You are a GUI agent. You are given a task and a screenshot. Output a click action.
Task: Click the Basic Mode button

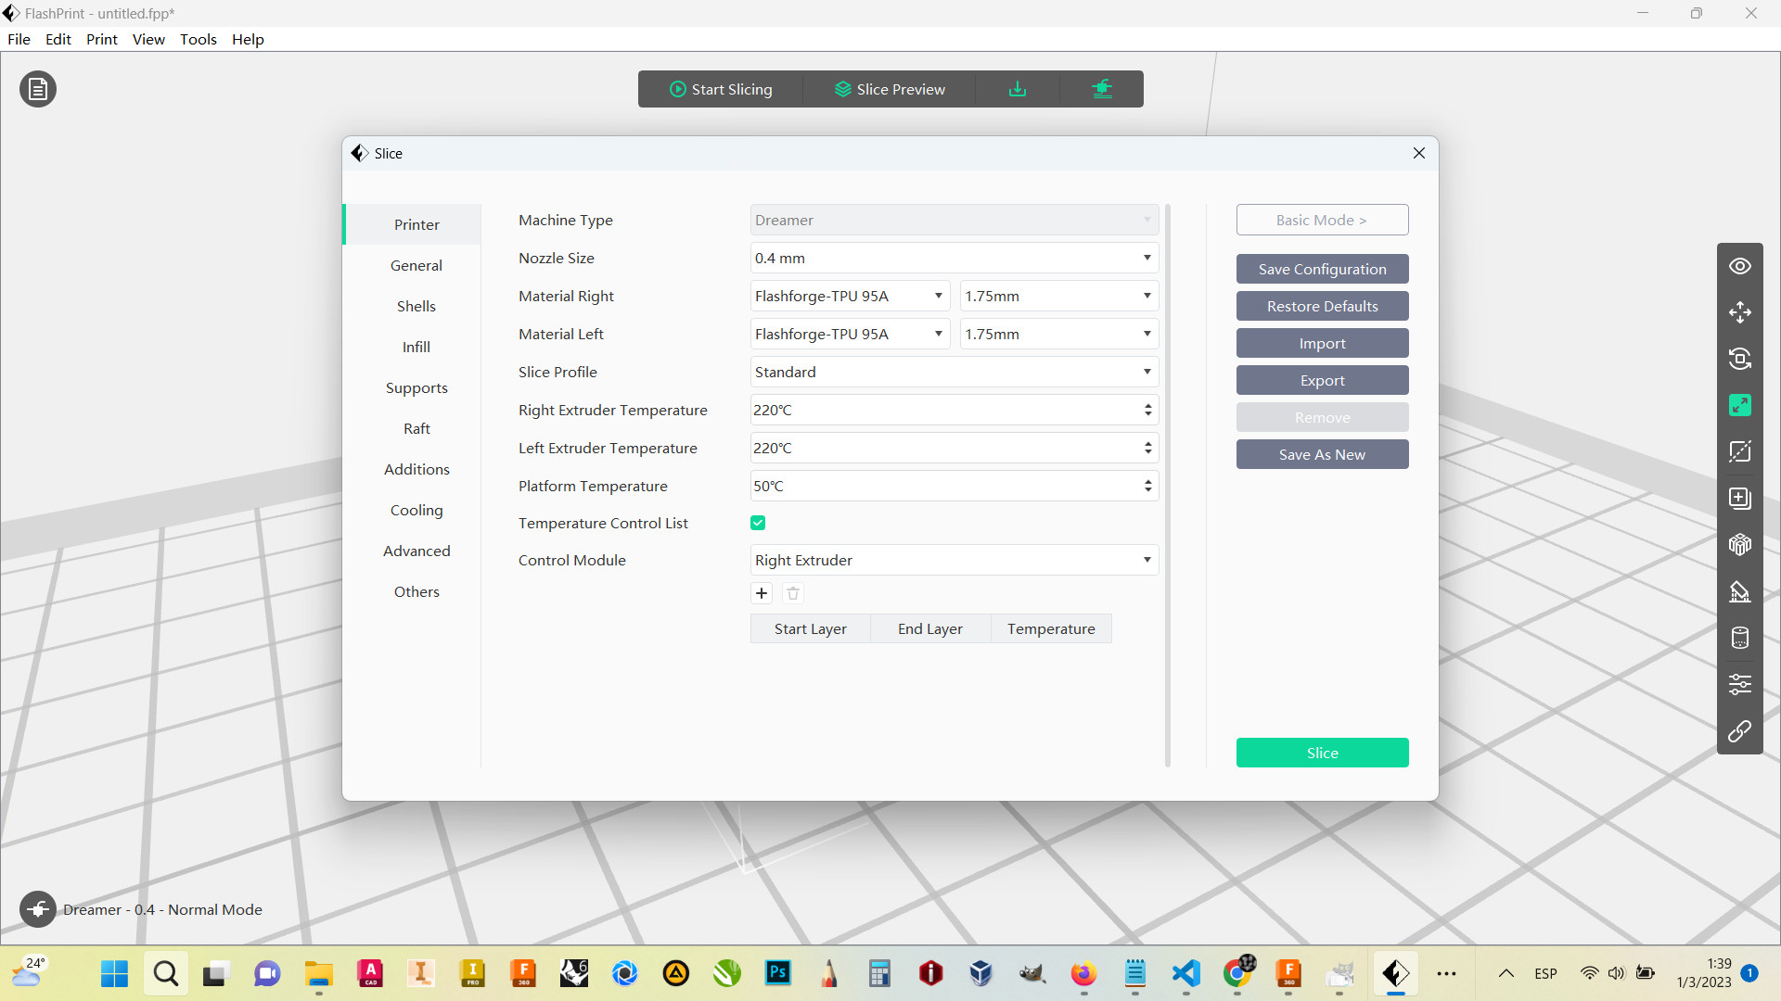coord(1322,220)
